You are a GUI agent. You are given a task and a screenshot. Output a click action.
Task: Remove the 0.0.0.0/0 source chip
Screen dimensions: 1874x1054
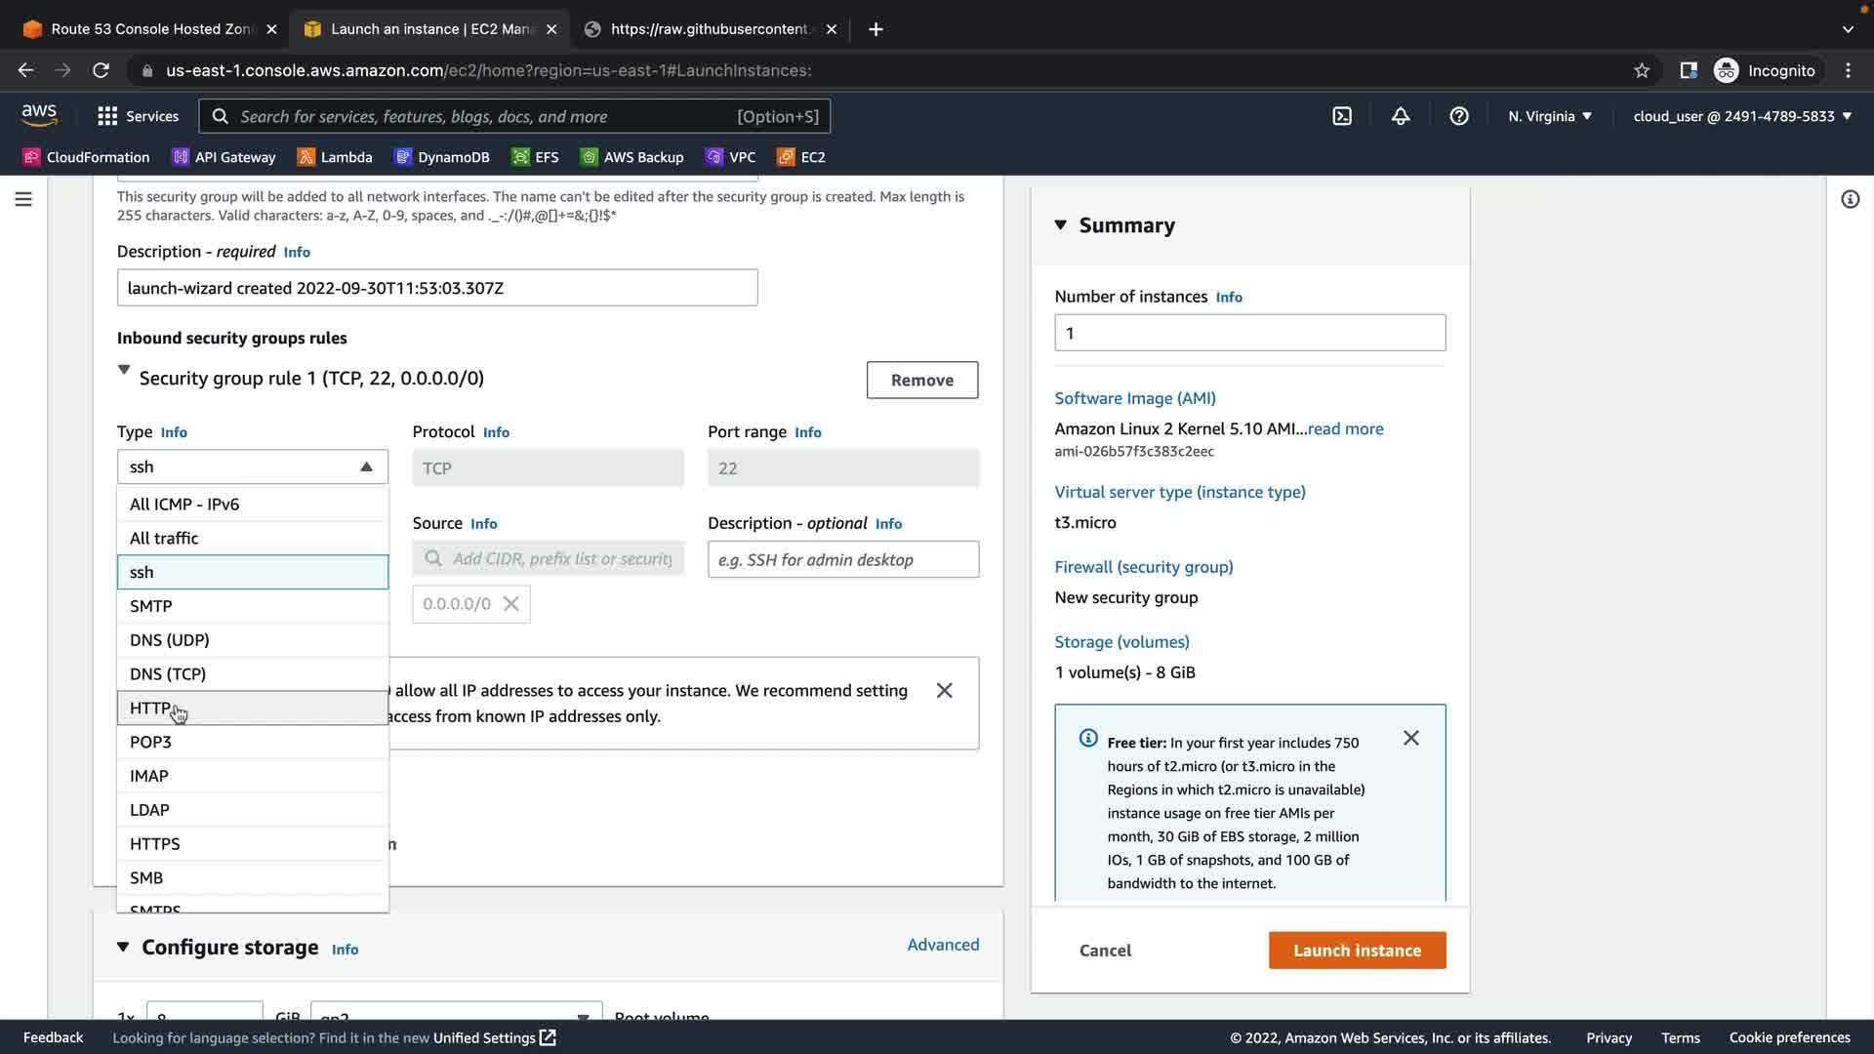pos(510,604)
